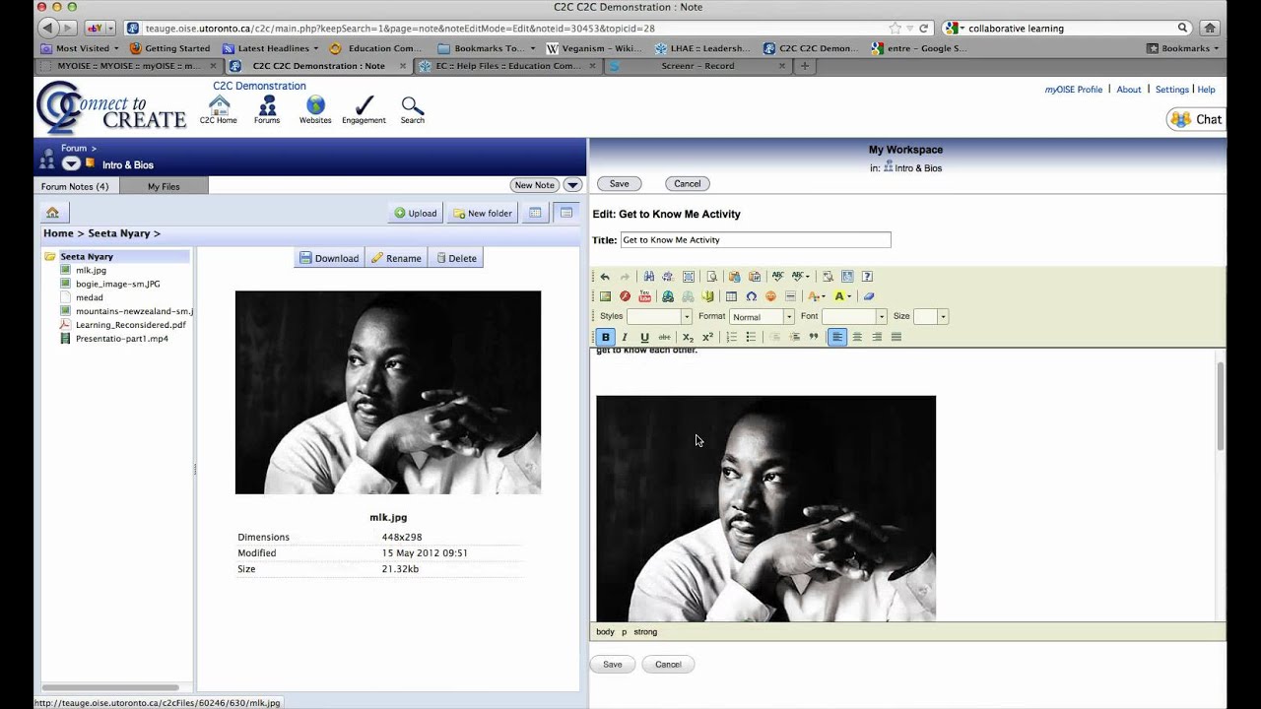Open the arrow menu beside New Note

(x=572, y=185)
